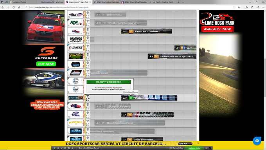Open Twitter icon in bottom status bar
266x150 pixels.
[62, 148]
